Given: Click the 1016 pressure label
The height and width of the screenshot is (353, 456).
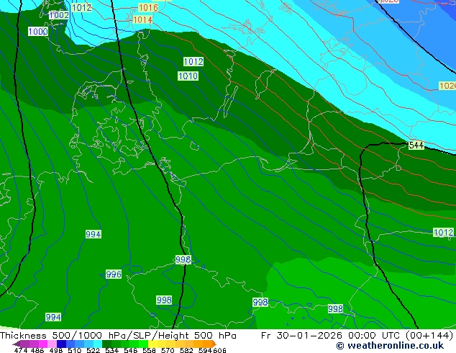Looking at the screenshot, I should [x=147, y=8].
